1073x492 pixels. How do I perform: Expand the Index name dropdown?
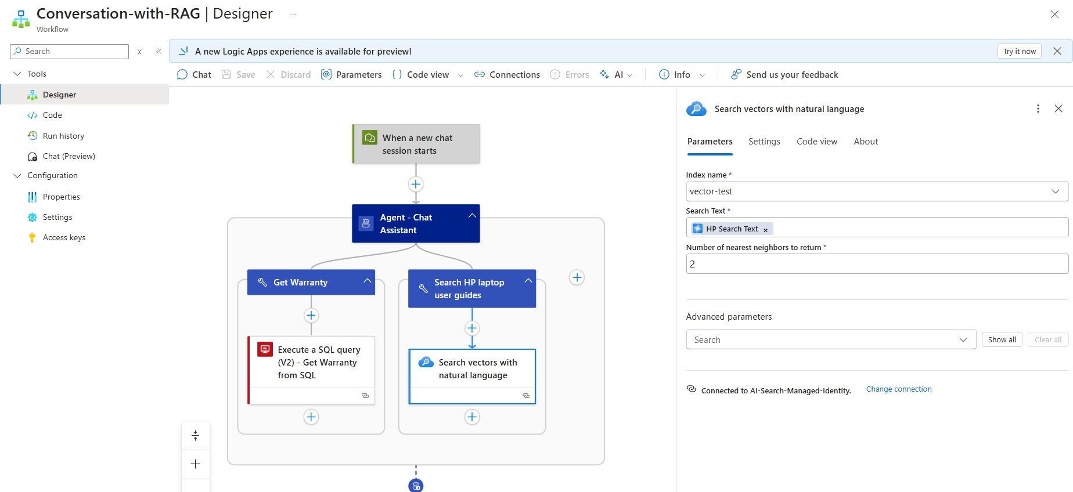[1055, 191]
